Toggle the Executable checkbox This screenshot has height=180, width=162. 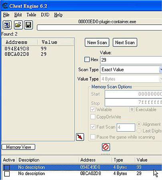[132, 110]
